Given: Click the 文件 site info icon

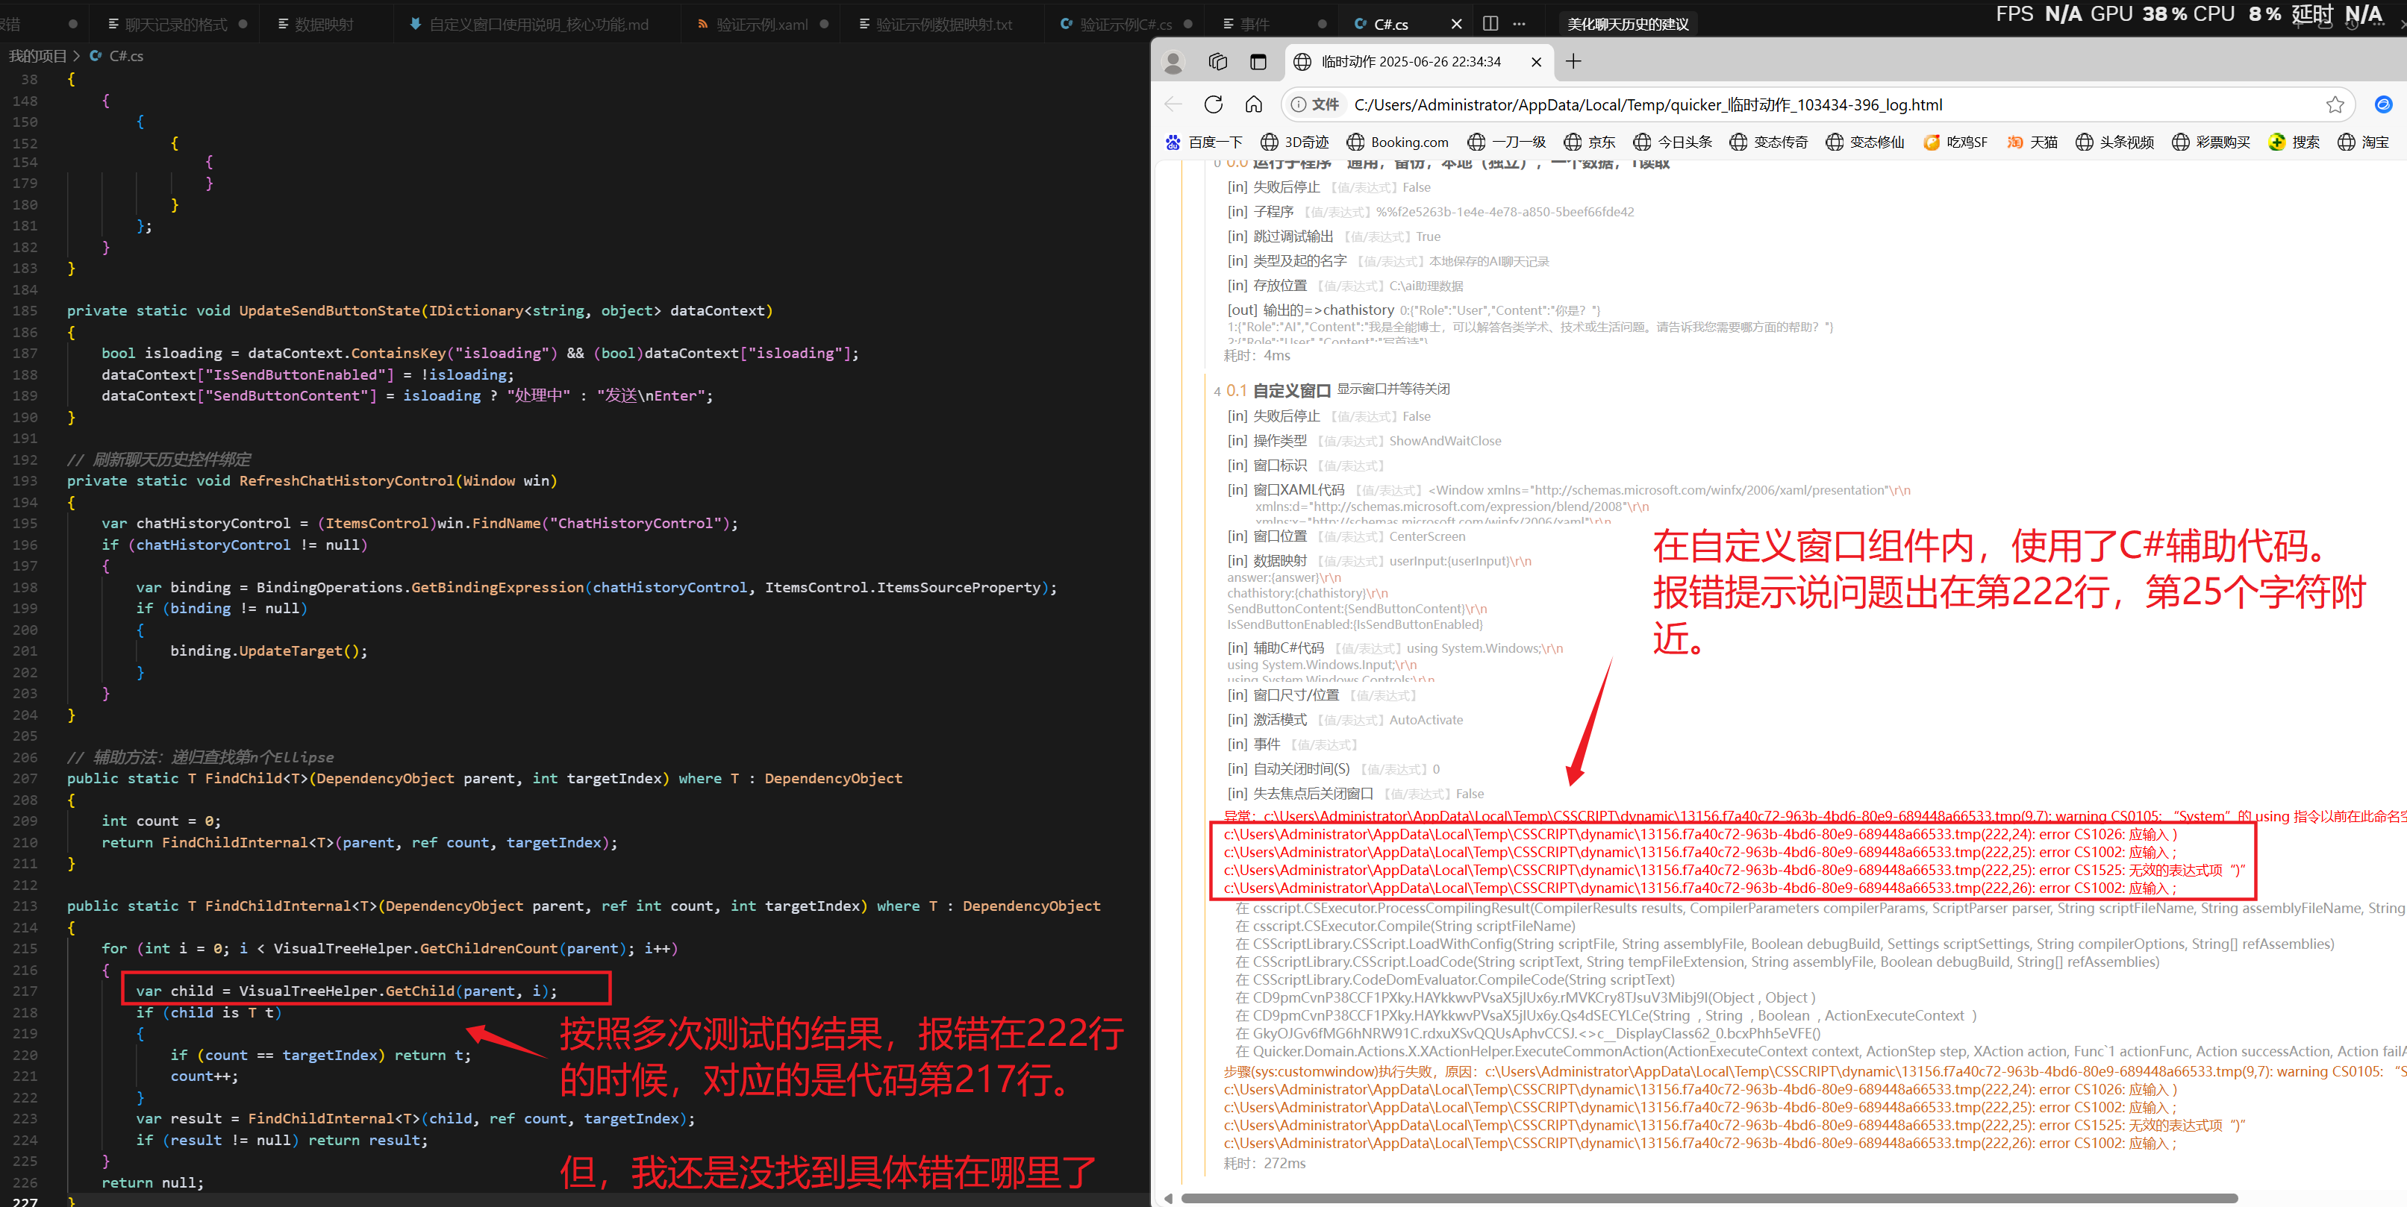Looking at the screenshot, I should [x=1316, y=104].
